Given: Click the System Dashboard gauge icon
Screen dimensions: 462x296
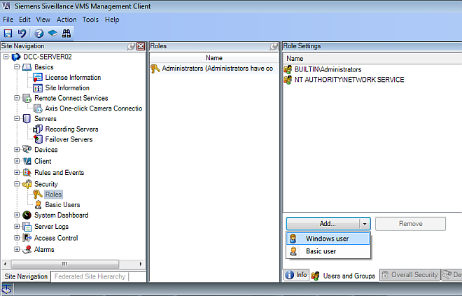Looking at the screenshot, I should pos(27,216).
